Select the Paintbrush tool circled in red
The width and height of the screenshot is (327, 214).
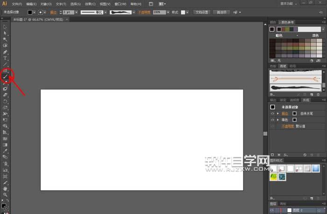[x=6, y=76]
